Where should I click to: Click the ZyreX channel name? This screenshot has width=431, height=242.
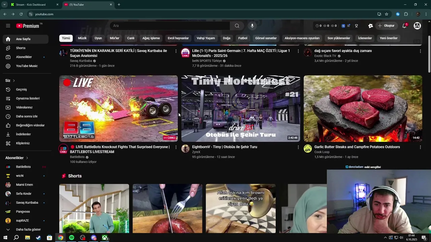click(x=196, y=152)
